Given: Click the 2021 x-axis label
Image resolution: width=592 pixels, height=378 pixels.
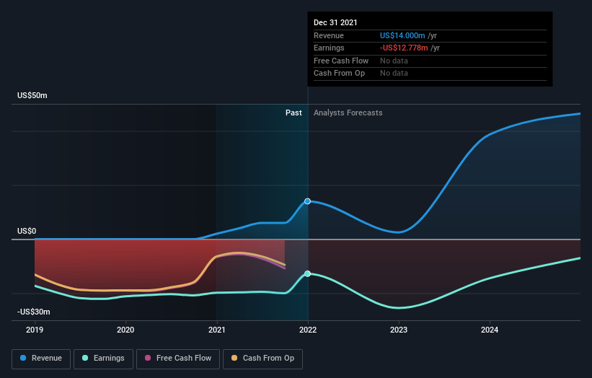Looking at the screenshot, I should point(217,330).
